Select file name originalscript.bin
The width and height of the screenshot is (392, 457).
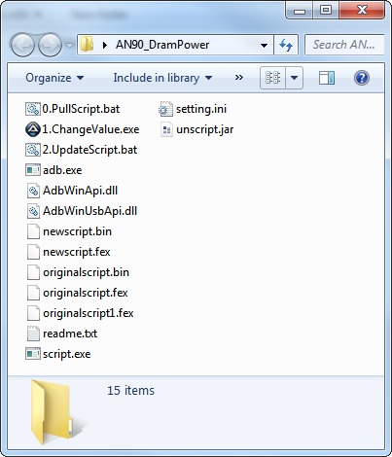(86, 272)
